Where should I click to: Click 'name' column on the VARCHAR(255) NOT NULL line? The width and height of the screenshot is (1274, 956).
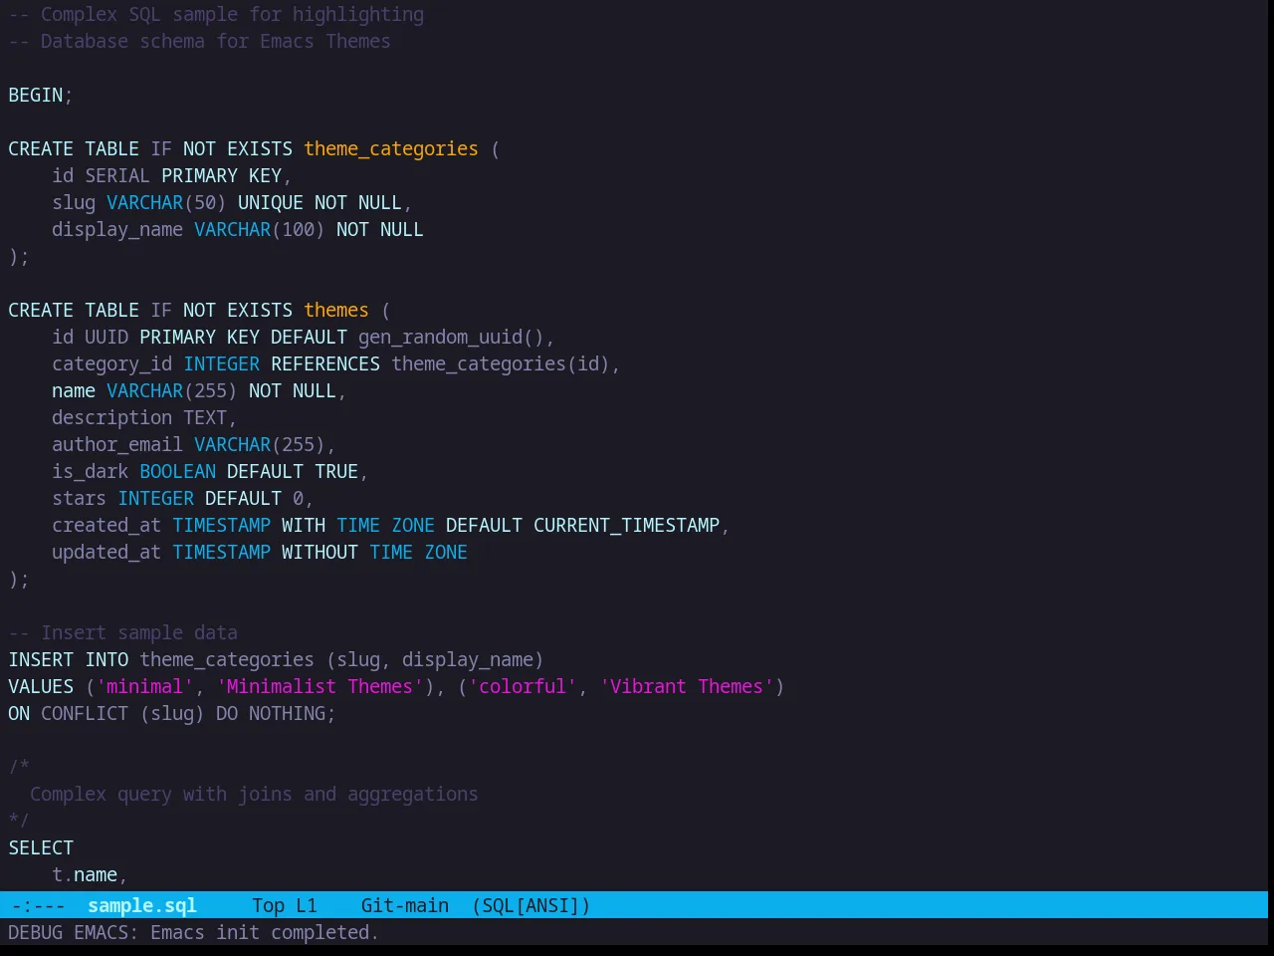click(74, 390)
